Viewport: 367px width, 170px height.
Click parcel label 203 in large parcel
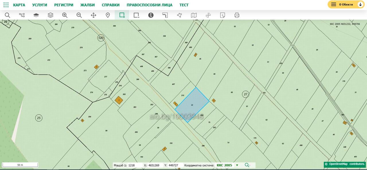[135, 107]
